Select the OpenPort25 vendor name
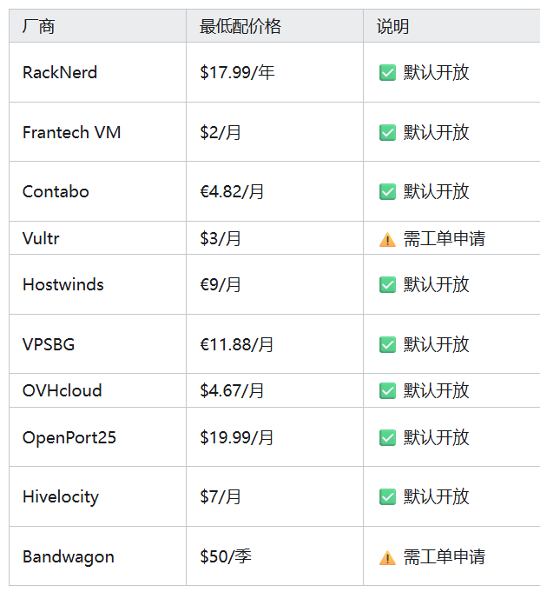 pos(69,438)
